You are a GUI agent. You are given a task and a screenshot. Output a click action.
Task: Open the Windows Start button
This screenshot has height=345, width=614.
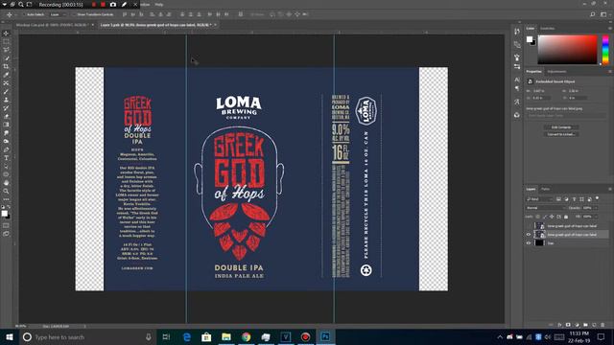(x=10, y=336)
